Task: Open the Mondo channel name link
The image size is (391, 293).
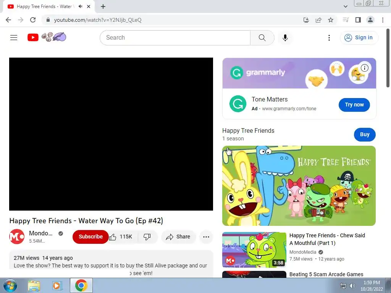Action: click(40, 233)
